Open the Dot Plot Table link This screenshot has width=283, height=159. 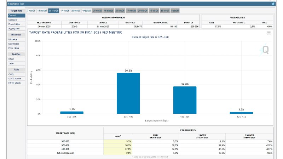click(16, 63)
